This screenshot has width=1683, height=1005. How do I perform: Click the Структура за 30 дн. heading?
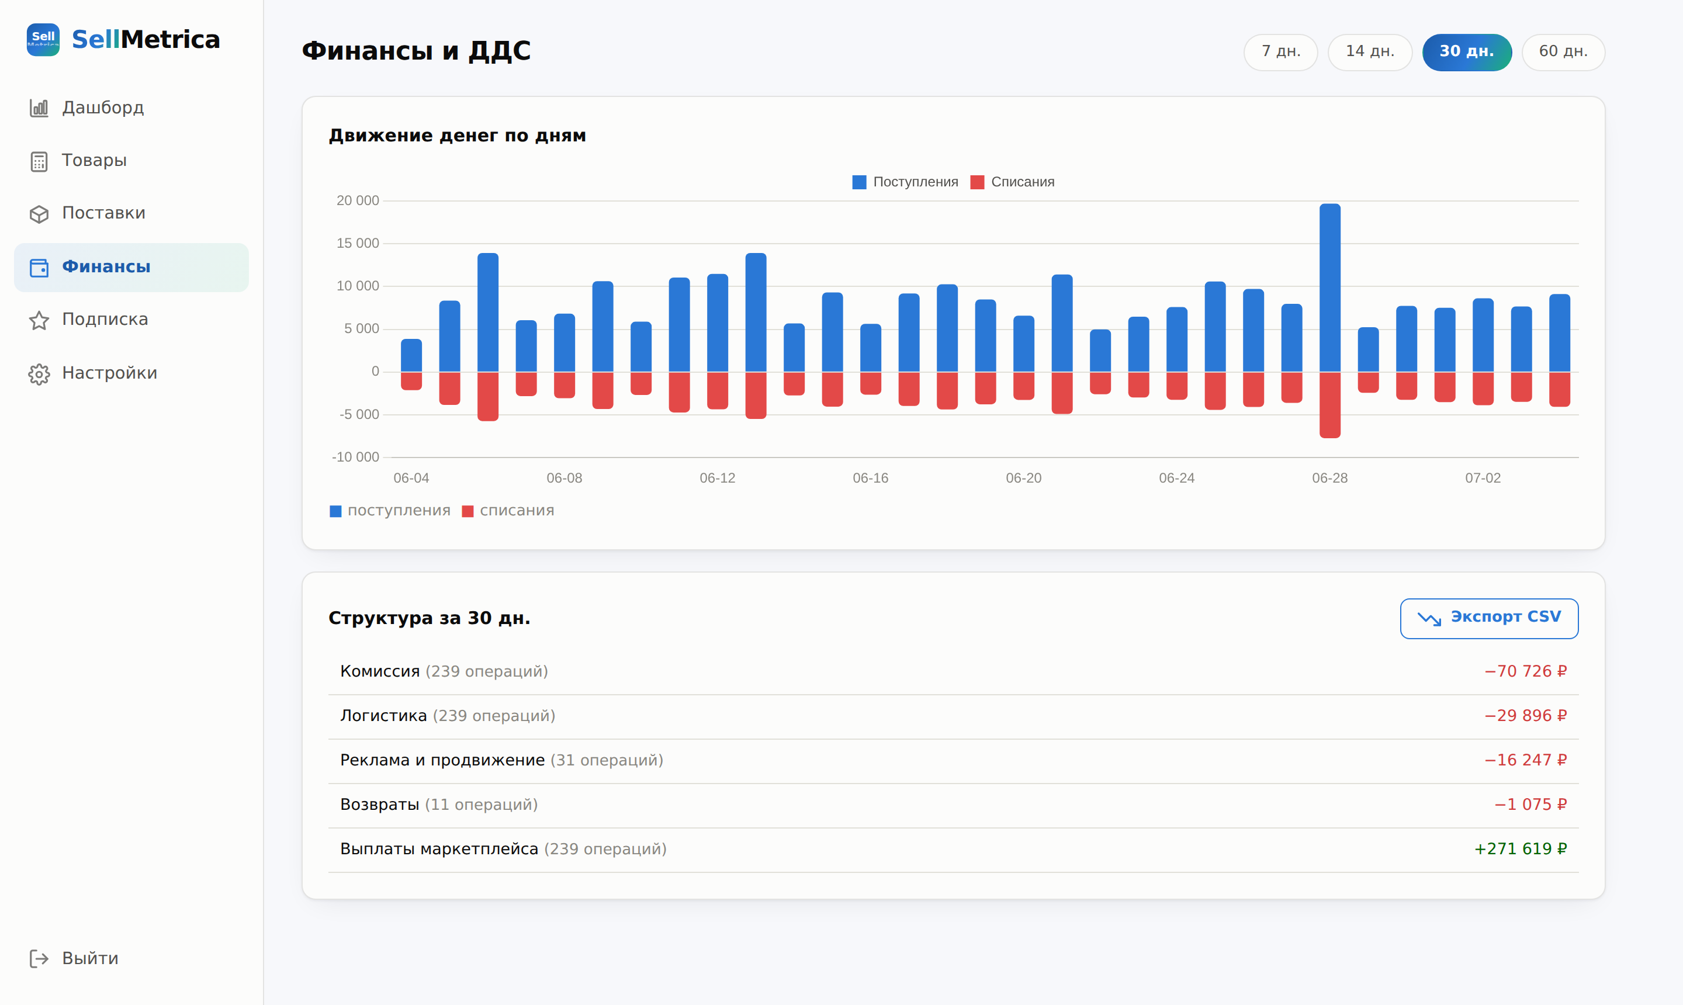click(x=430, y=618)
